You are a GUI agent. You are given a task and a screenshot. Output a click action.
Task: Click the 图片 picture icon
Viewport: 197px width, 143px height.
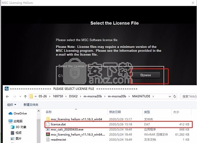[x=12, y=139]
